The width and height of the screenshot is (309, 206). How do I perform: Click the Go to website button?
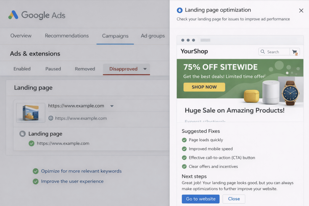click(201, 199)
